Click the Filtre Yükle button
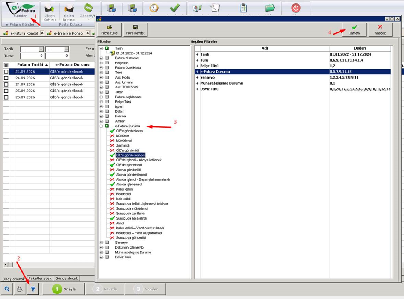 click(109, 29)
